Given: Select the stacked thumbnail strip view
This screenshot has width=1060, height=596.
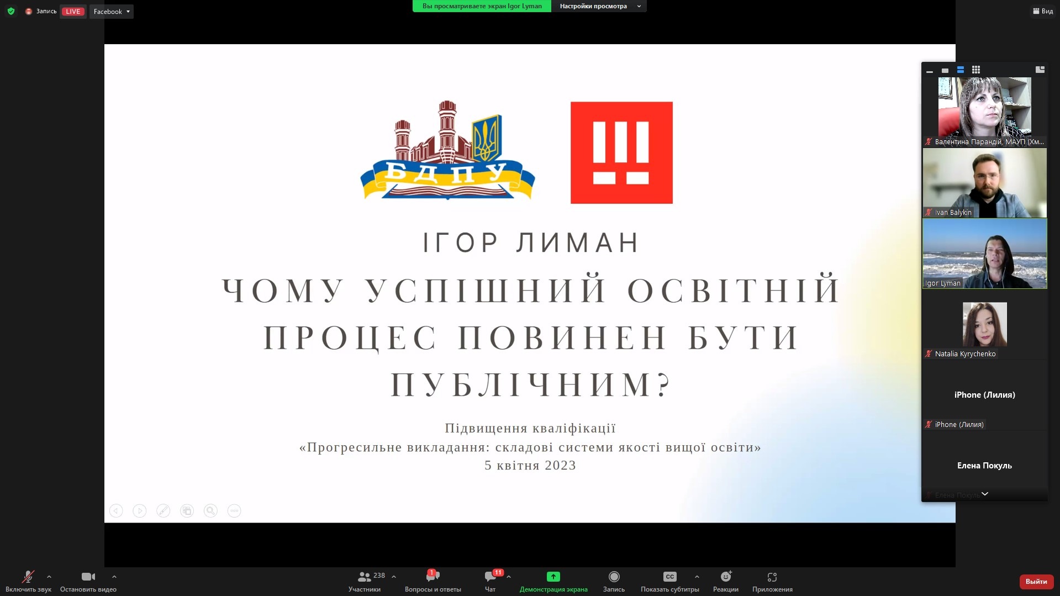Looking at the screenshot, I should point(961,70).
